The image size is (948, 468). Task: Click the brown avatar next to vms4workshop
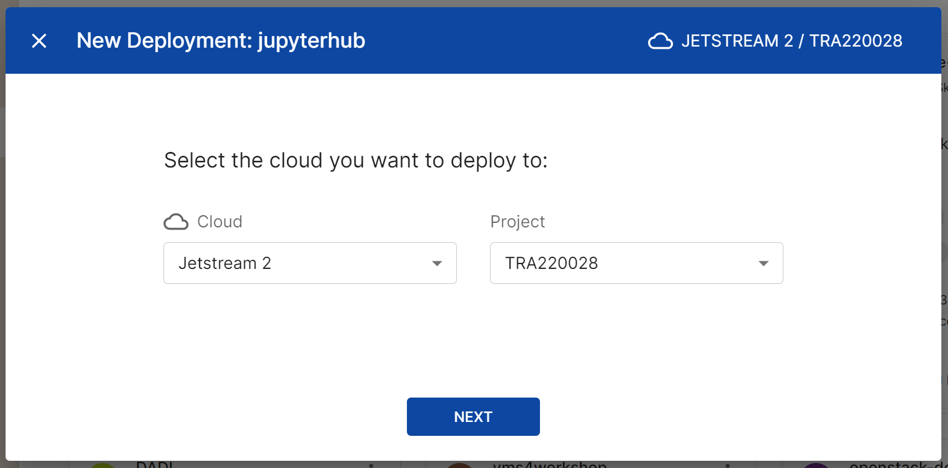(x=459, y=465)
